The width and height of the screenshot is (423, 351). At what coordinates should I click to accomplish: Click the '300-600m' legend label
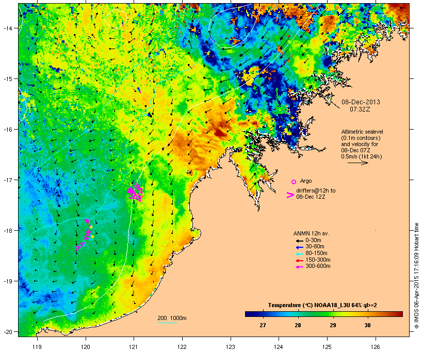coord(318,266)
